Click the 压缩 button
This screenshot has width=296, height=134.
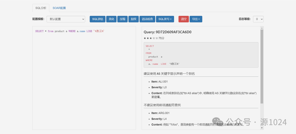(x=123, y=19)
